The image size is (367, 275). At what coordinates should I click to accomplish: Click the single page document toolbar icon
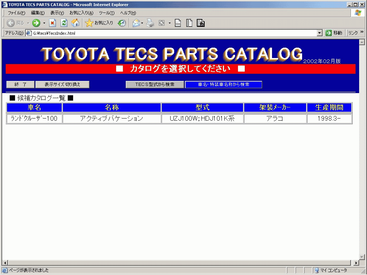178,23
